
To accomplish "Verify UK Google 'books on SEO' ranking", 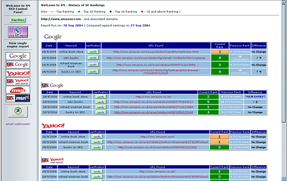I will click(x=101, y=113).
